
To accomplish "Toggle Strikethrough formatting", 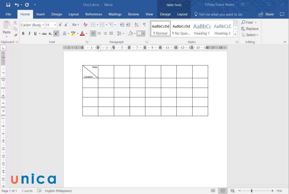I will click(x=44, y=34).
